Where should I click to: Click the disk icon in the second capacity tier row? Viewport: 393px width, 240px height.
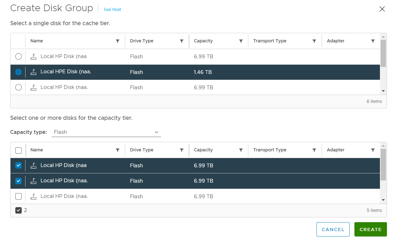[33, 181]
